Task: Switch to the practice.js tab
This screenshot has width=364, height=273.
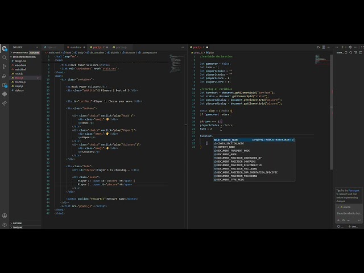Action: pyautogui.click(x=121, y=47)
